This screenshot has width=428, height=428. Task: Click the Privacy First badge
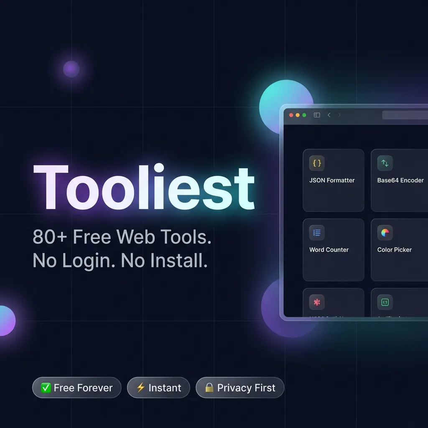point(240,387)
